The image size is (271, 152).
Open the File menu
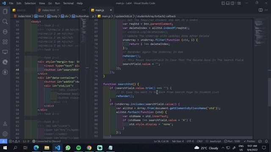click(11, 3)
